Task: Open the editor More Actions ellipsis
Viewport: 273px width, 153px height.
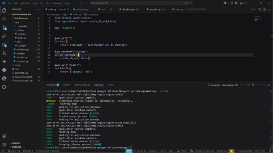Action: point(269,9)
